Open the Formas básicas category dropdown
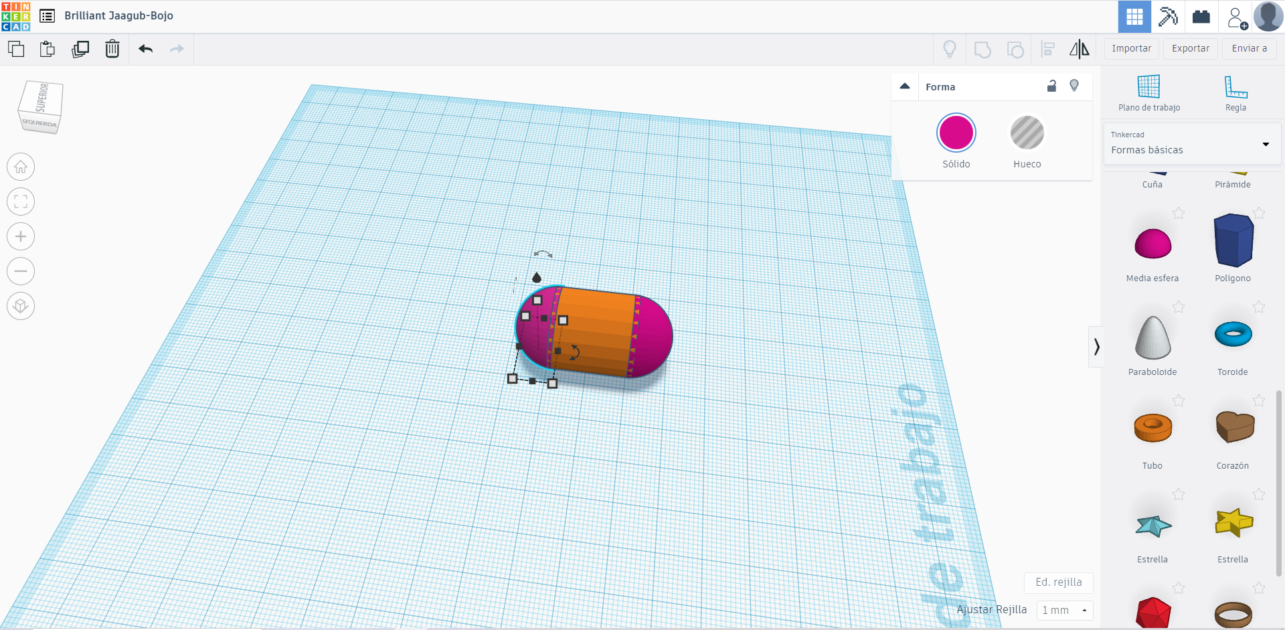This screenshot has height=630, width=1285. point(1192,143)
